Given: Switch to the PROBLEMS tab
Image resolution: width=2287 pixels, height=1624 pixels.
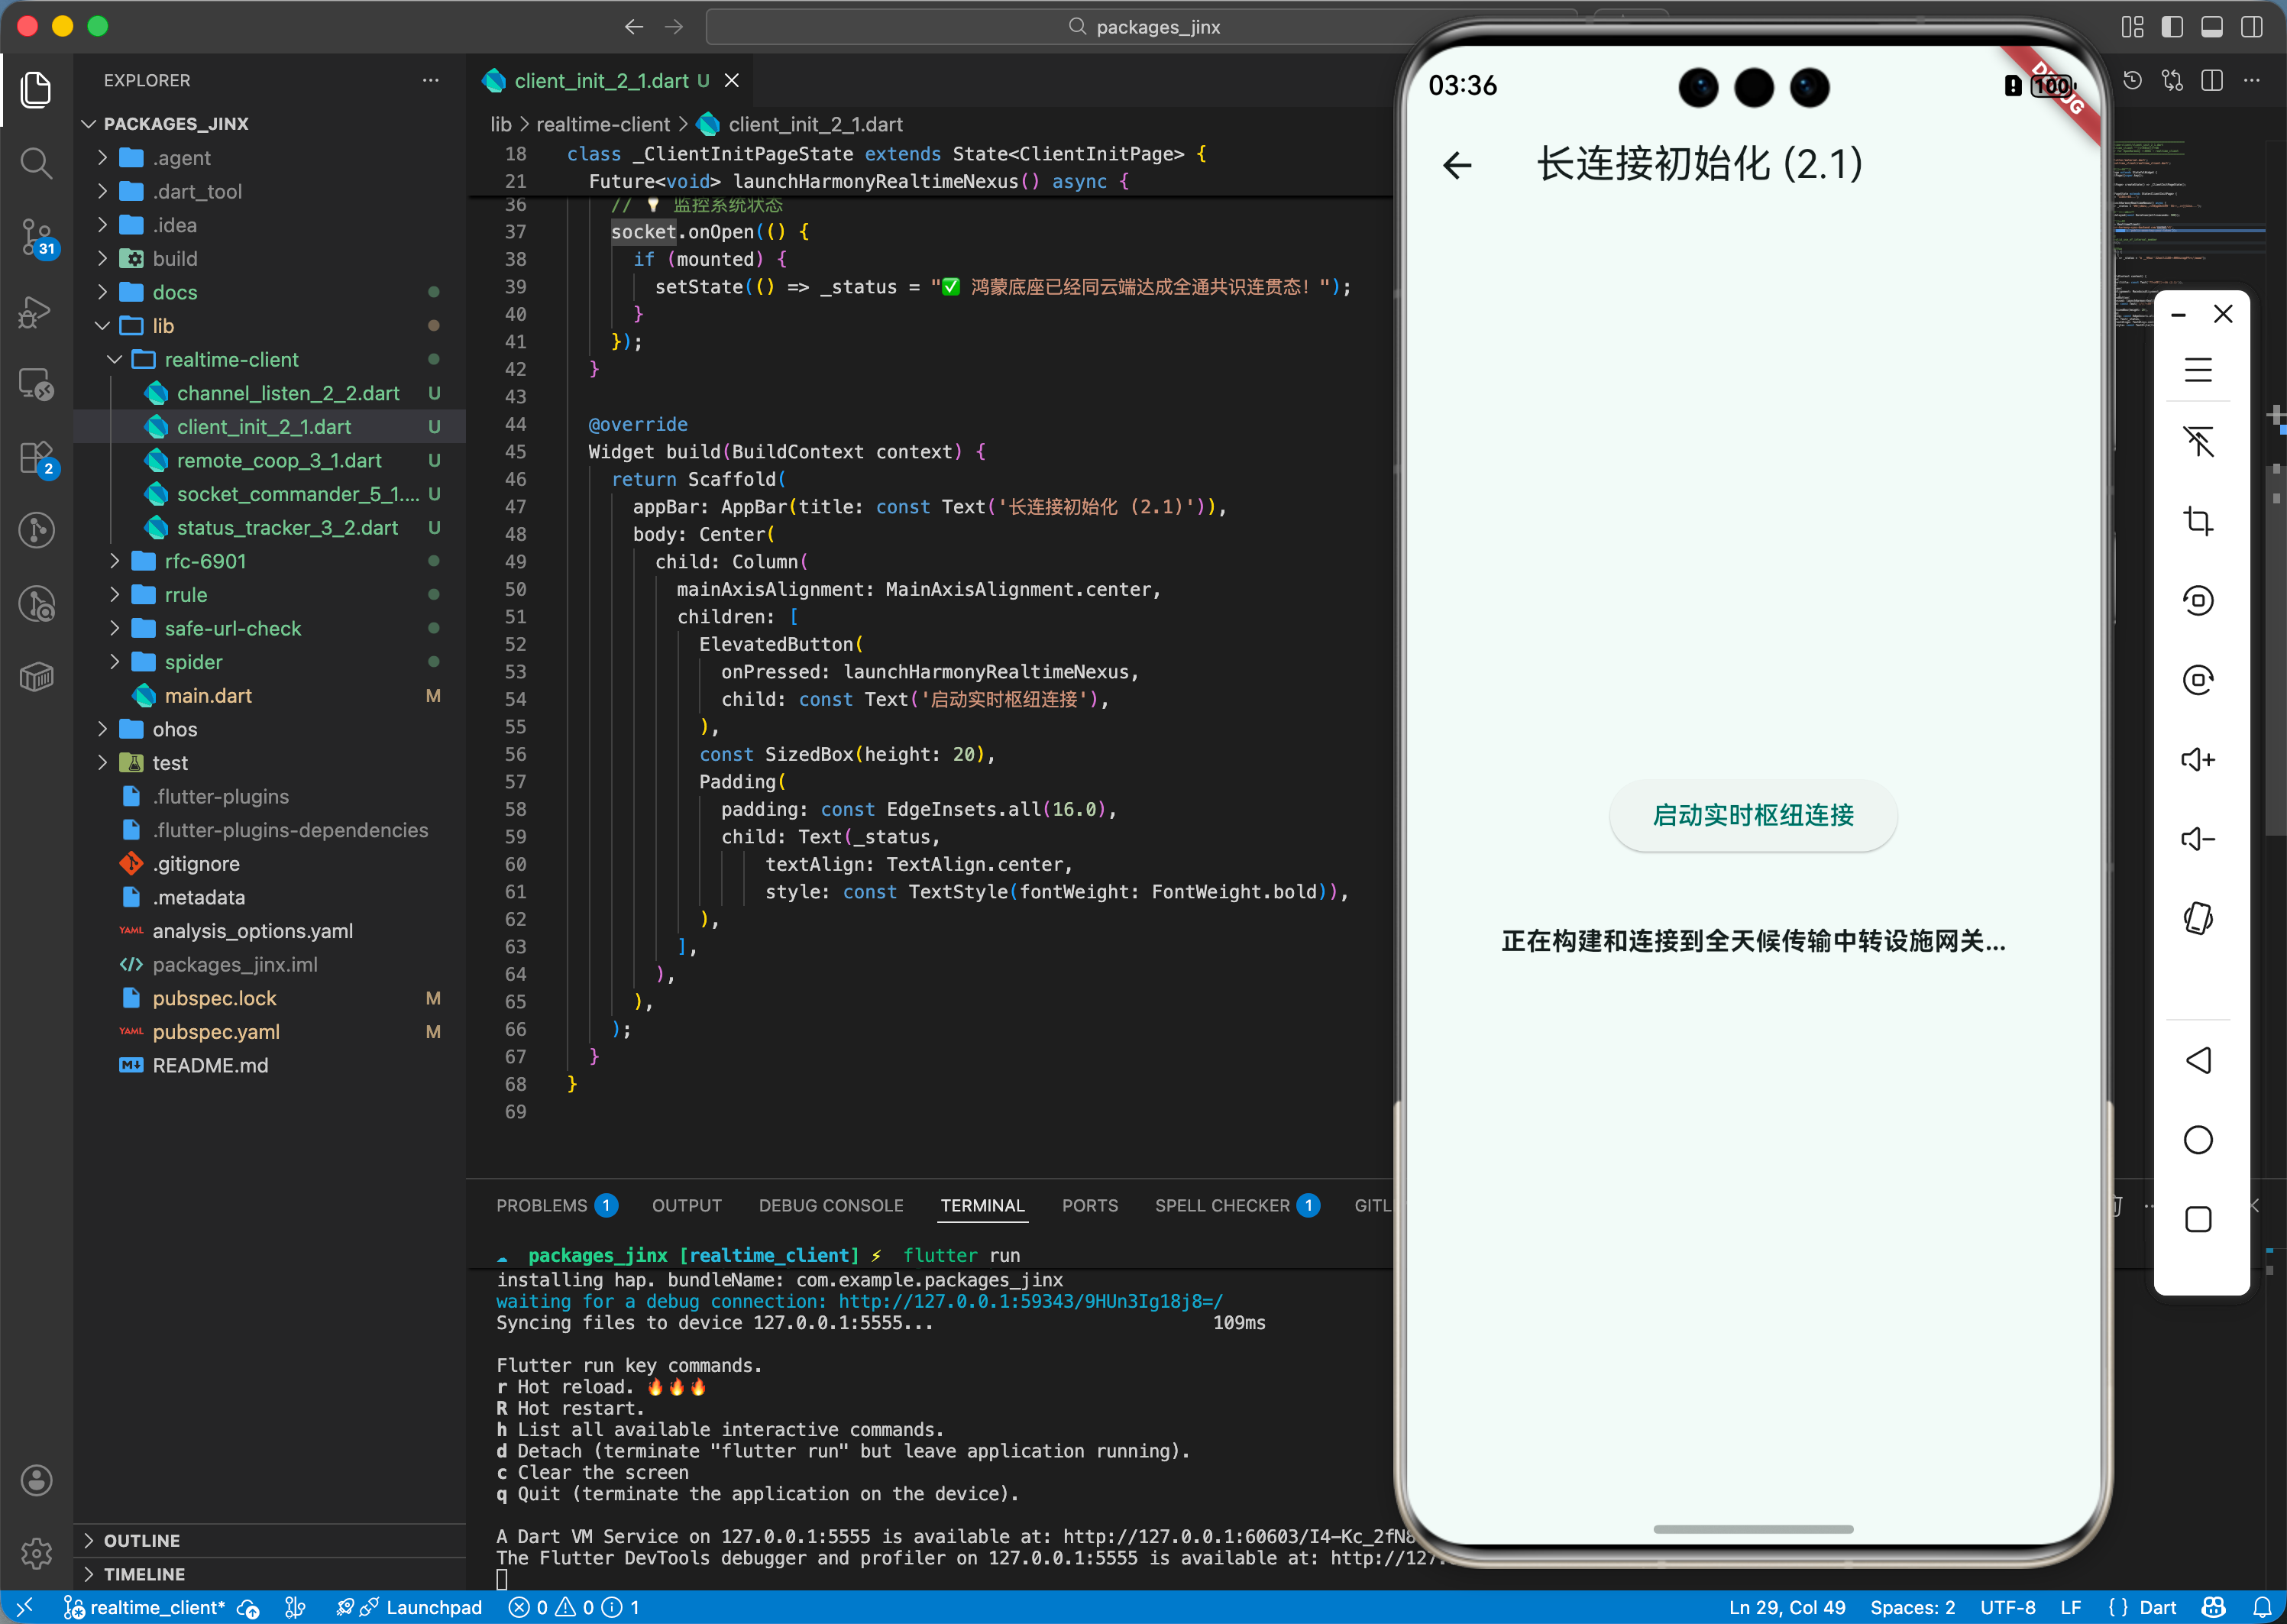Looking at the screenshot, I should click(541, 1205).
